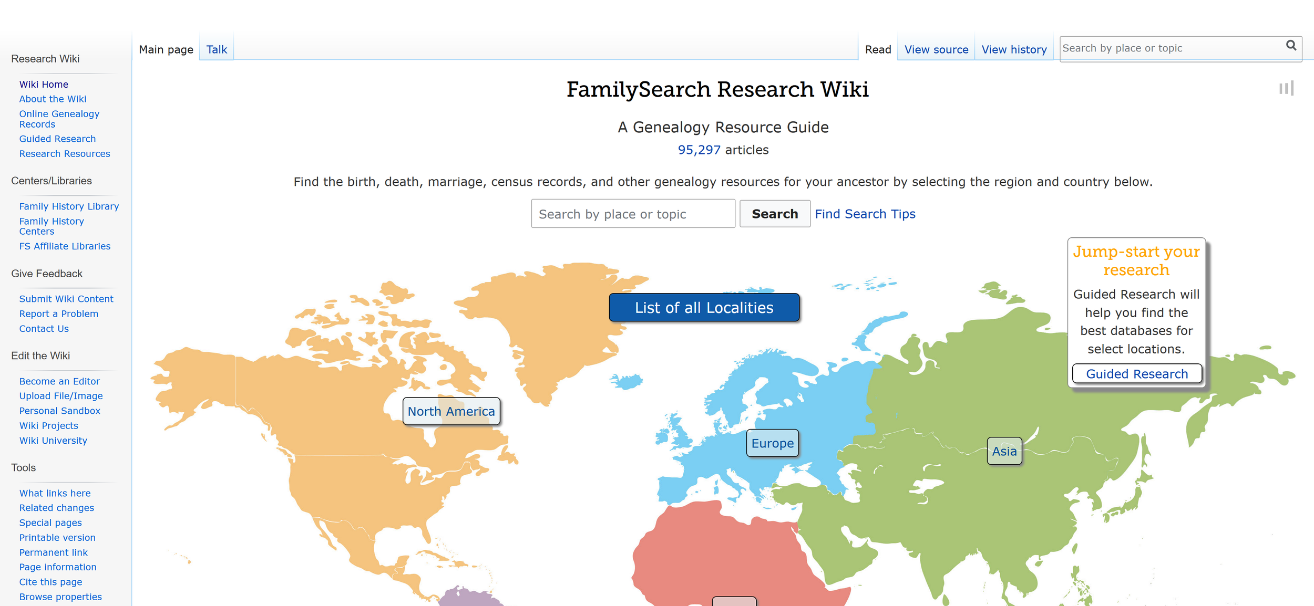1314x606 pixels.
Task: Click the List of all Localities button
Action: tap(704, 307)
